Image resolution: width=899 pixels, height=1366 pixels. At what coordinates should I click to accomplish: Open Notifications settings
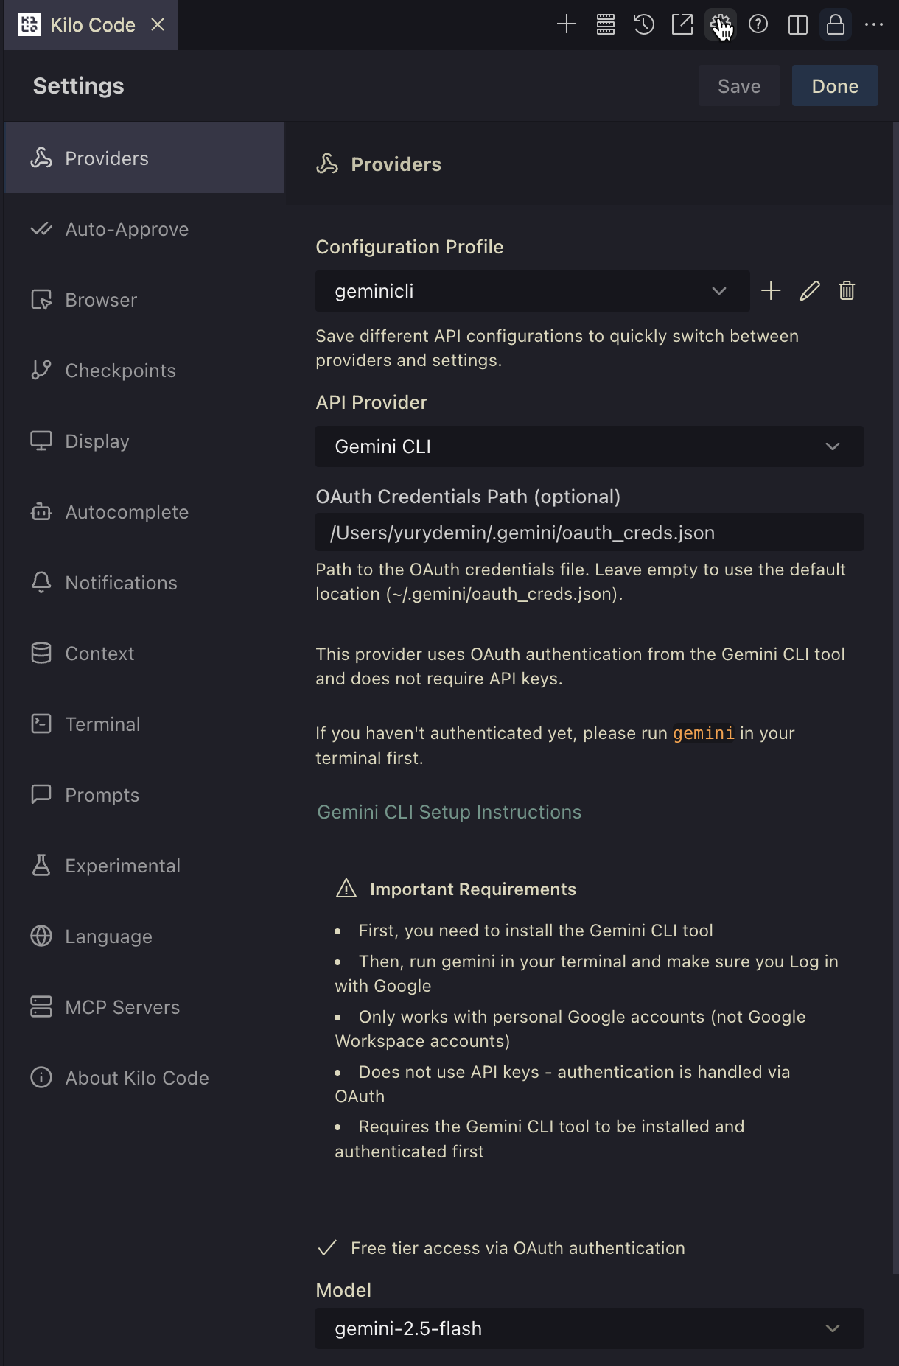click(x=144, y=583)
